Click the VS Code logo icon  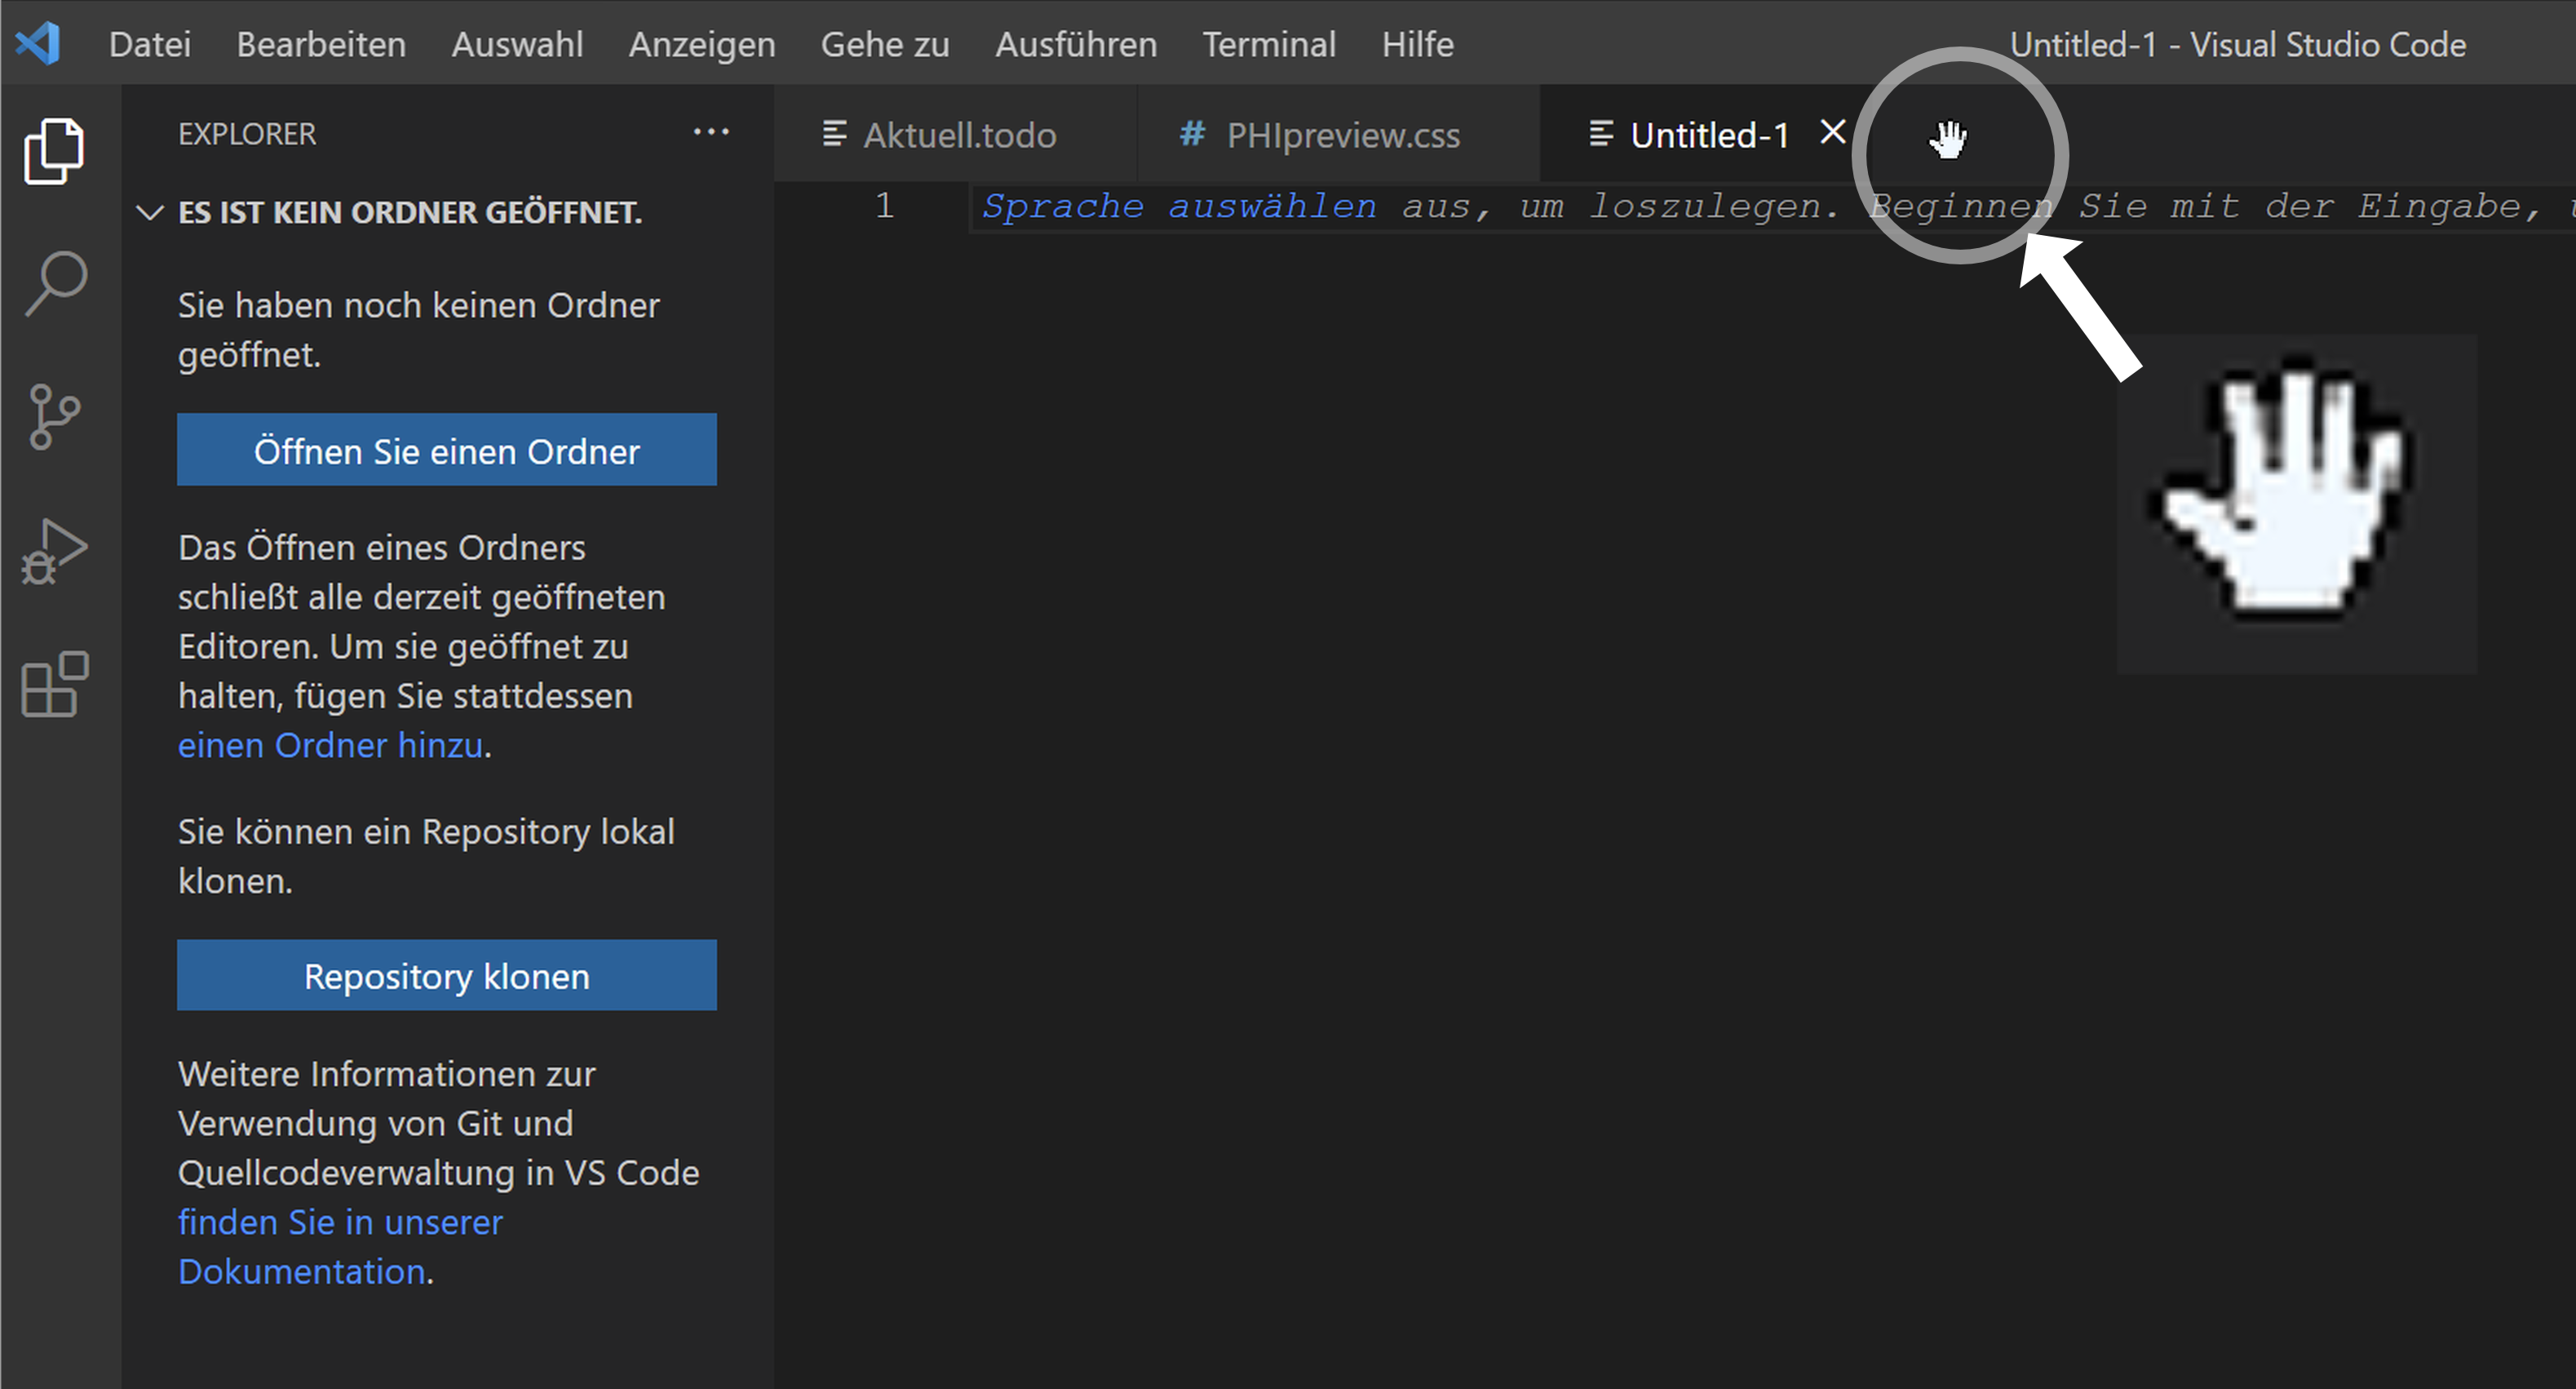click(38, 44)
